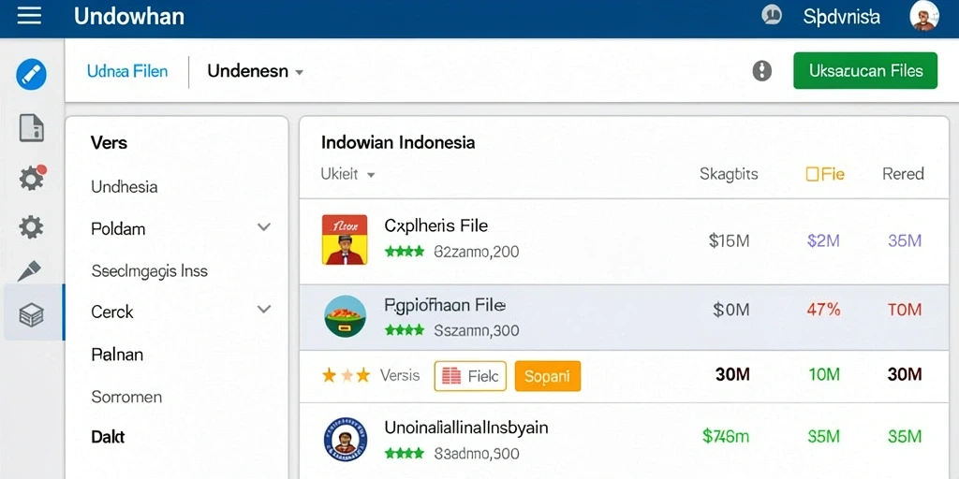Click the green stars under UnoinalialIinalInsbyain

pos(405,454)
